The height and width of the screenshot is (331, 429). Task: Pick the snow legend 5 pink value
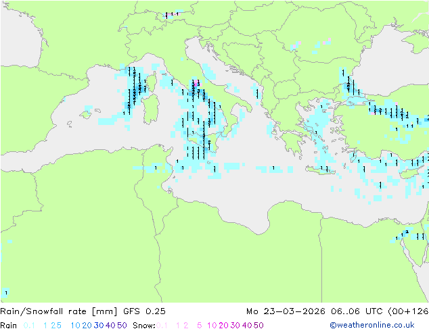pyautogui.click(x=200, y=326)
